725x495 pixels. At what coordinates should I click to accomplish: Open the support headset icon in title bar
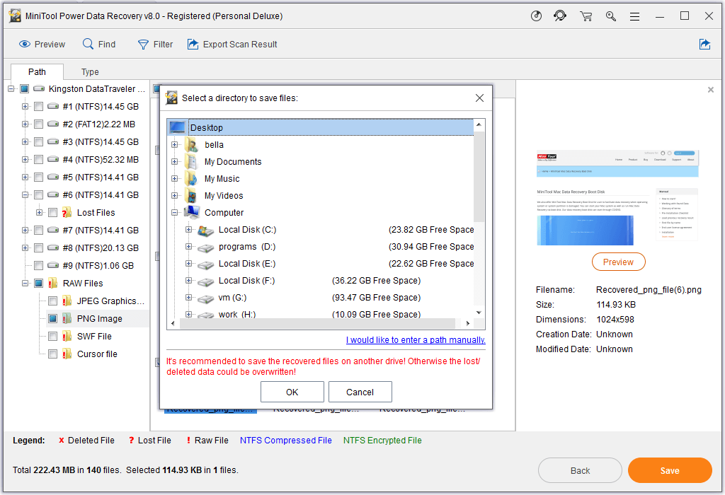[x=560, y=16]
